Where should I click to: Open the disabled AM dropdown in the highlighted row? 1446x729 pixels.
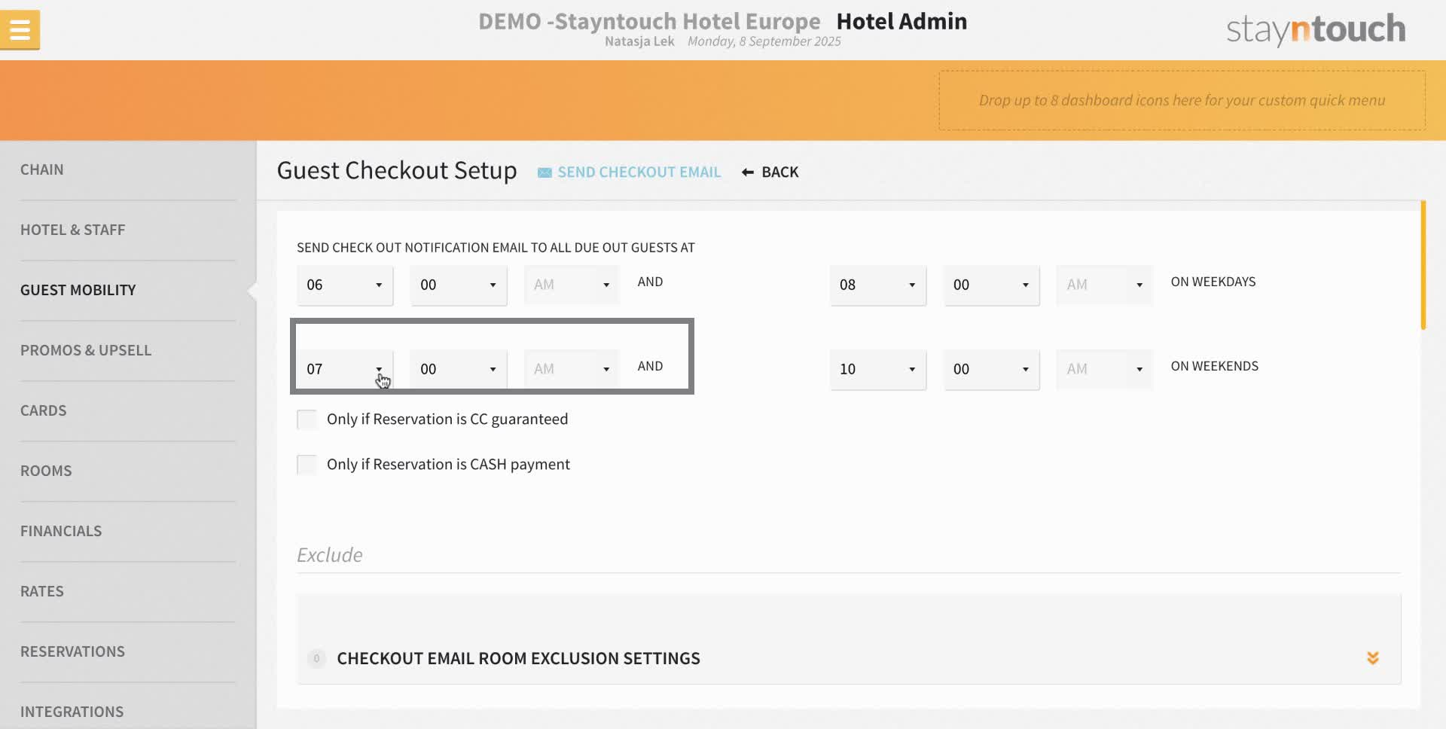point(570,369)
